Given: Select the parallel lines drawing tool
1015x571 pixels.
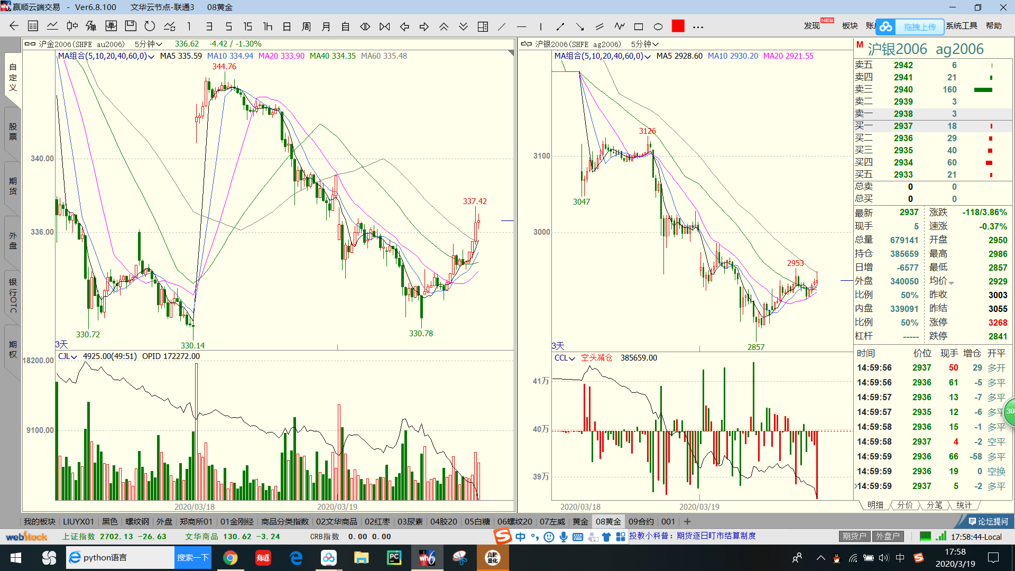Looking at the screenshot, I should point(599,26).
